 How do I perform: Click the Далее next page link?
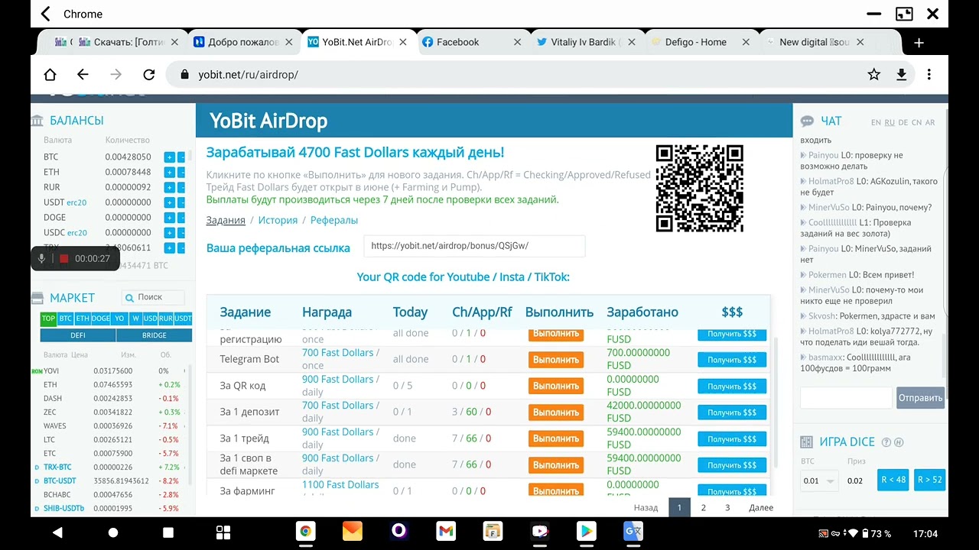point(761,507)
